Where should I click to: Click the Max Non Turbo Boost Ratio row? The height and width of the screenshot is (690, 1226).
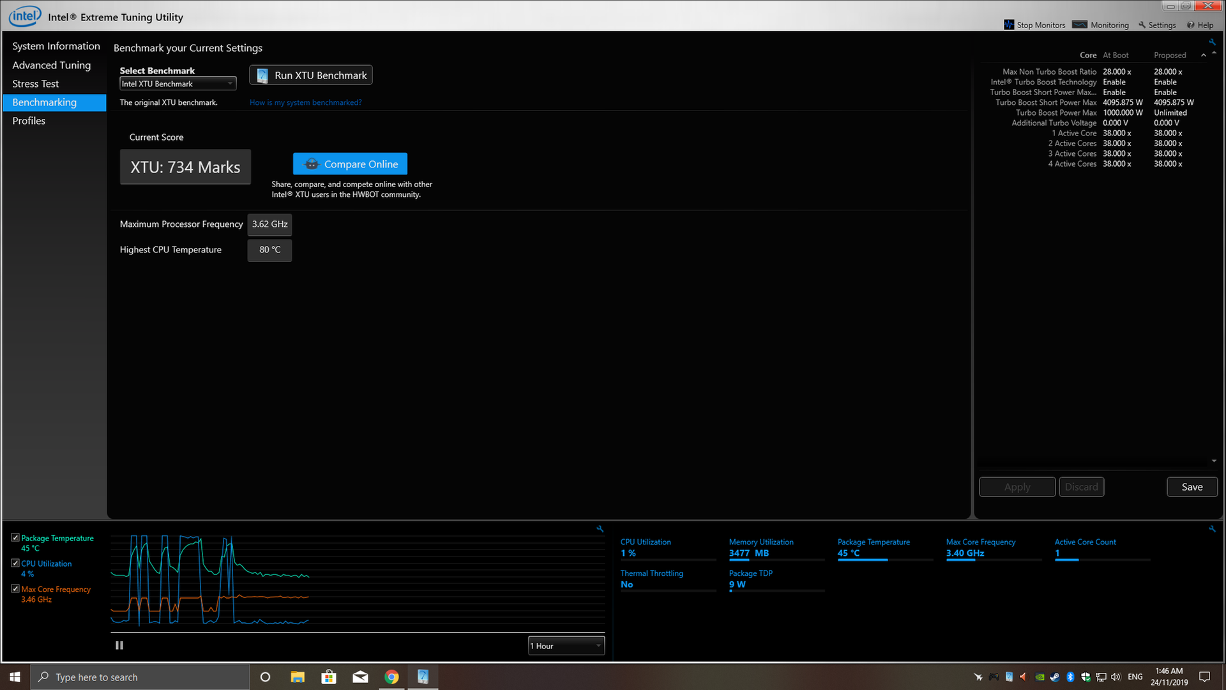(1092, 72)
